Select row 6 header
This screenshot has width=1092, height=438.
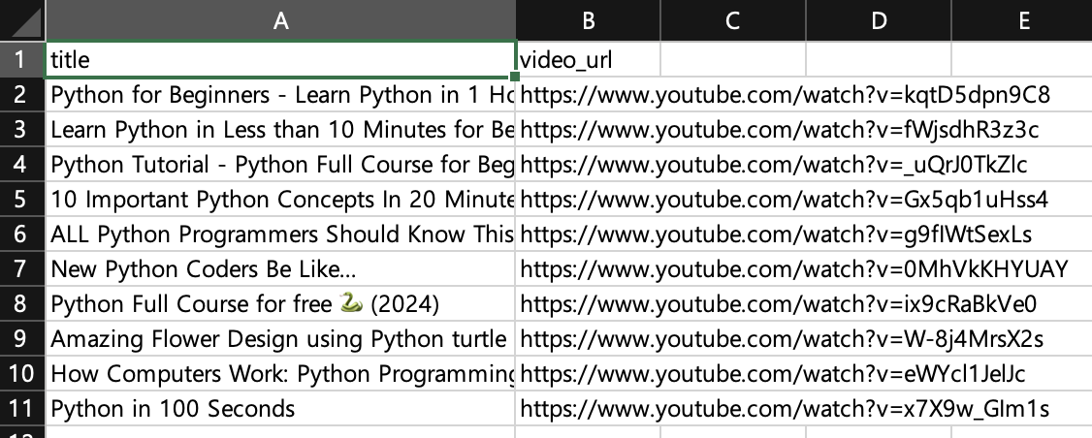pyautogui.click(x=22, y=234)
